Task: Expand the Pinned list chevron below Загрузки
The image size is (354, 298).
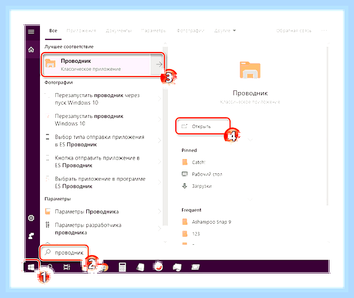Action: [x=250, y=200]
